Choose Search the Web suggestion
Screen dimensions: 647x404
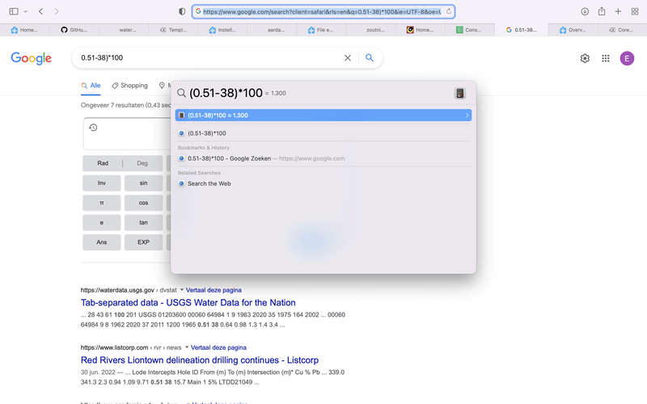[323, 183]
